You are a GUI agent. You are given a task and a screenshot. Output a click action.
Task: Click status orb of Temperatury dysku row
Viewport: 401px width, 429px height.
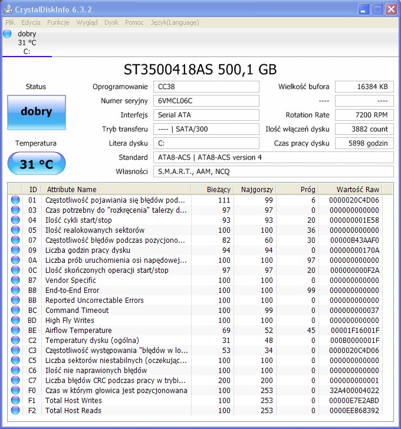coord(15,340)
